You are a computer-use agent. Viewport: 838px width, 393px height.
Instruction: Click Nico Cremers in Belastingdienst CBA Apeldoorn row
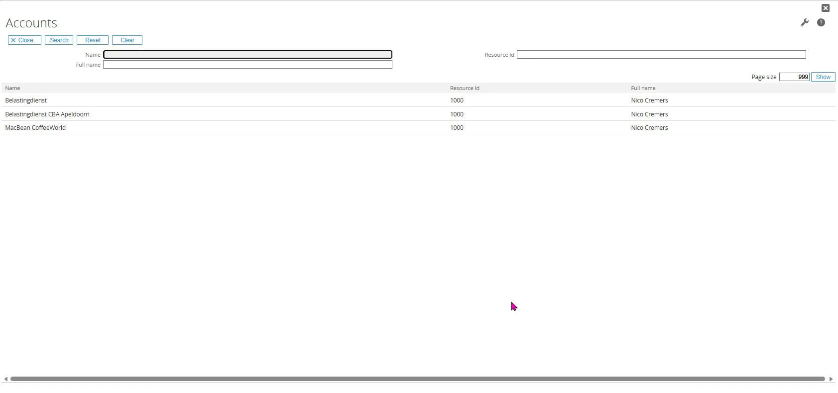[649, 114]
